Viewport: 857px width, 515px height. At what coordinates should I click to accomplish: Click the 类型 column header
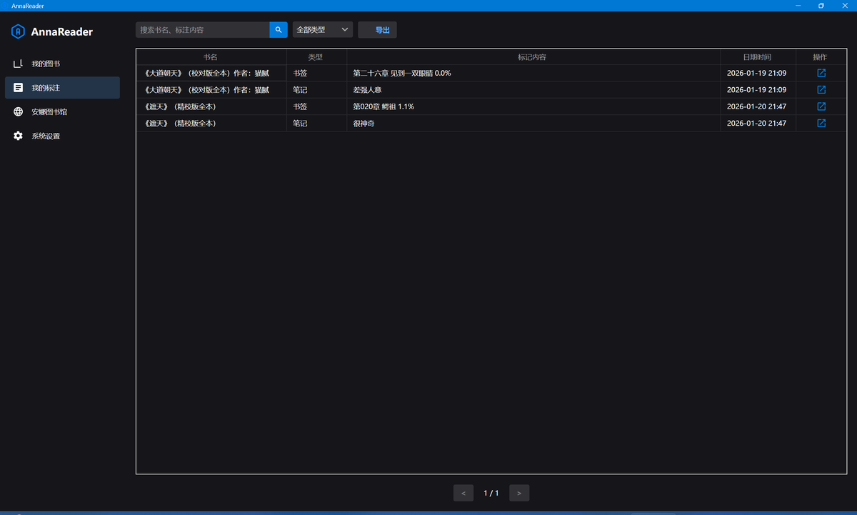(x=316, y=57)
